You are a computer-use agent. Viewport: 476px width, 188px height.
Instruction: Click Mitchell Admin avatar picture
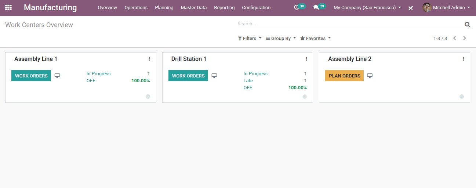coord(427,7)
